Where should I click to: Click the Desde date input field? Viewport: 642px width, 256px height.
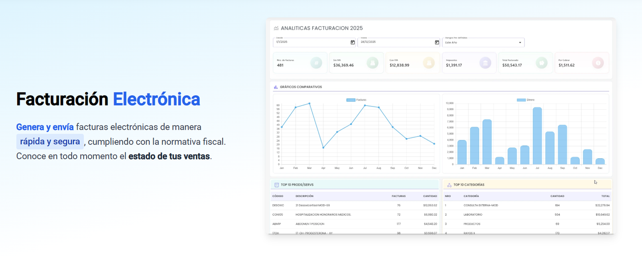coord(315,42)
